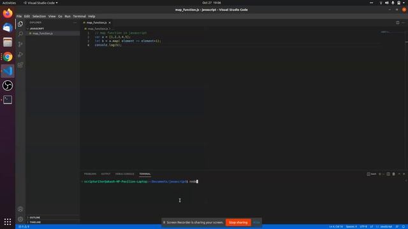
Task: Click code line 4 console.log(b)
Action: [108, 45]
